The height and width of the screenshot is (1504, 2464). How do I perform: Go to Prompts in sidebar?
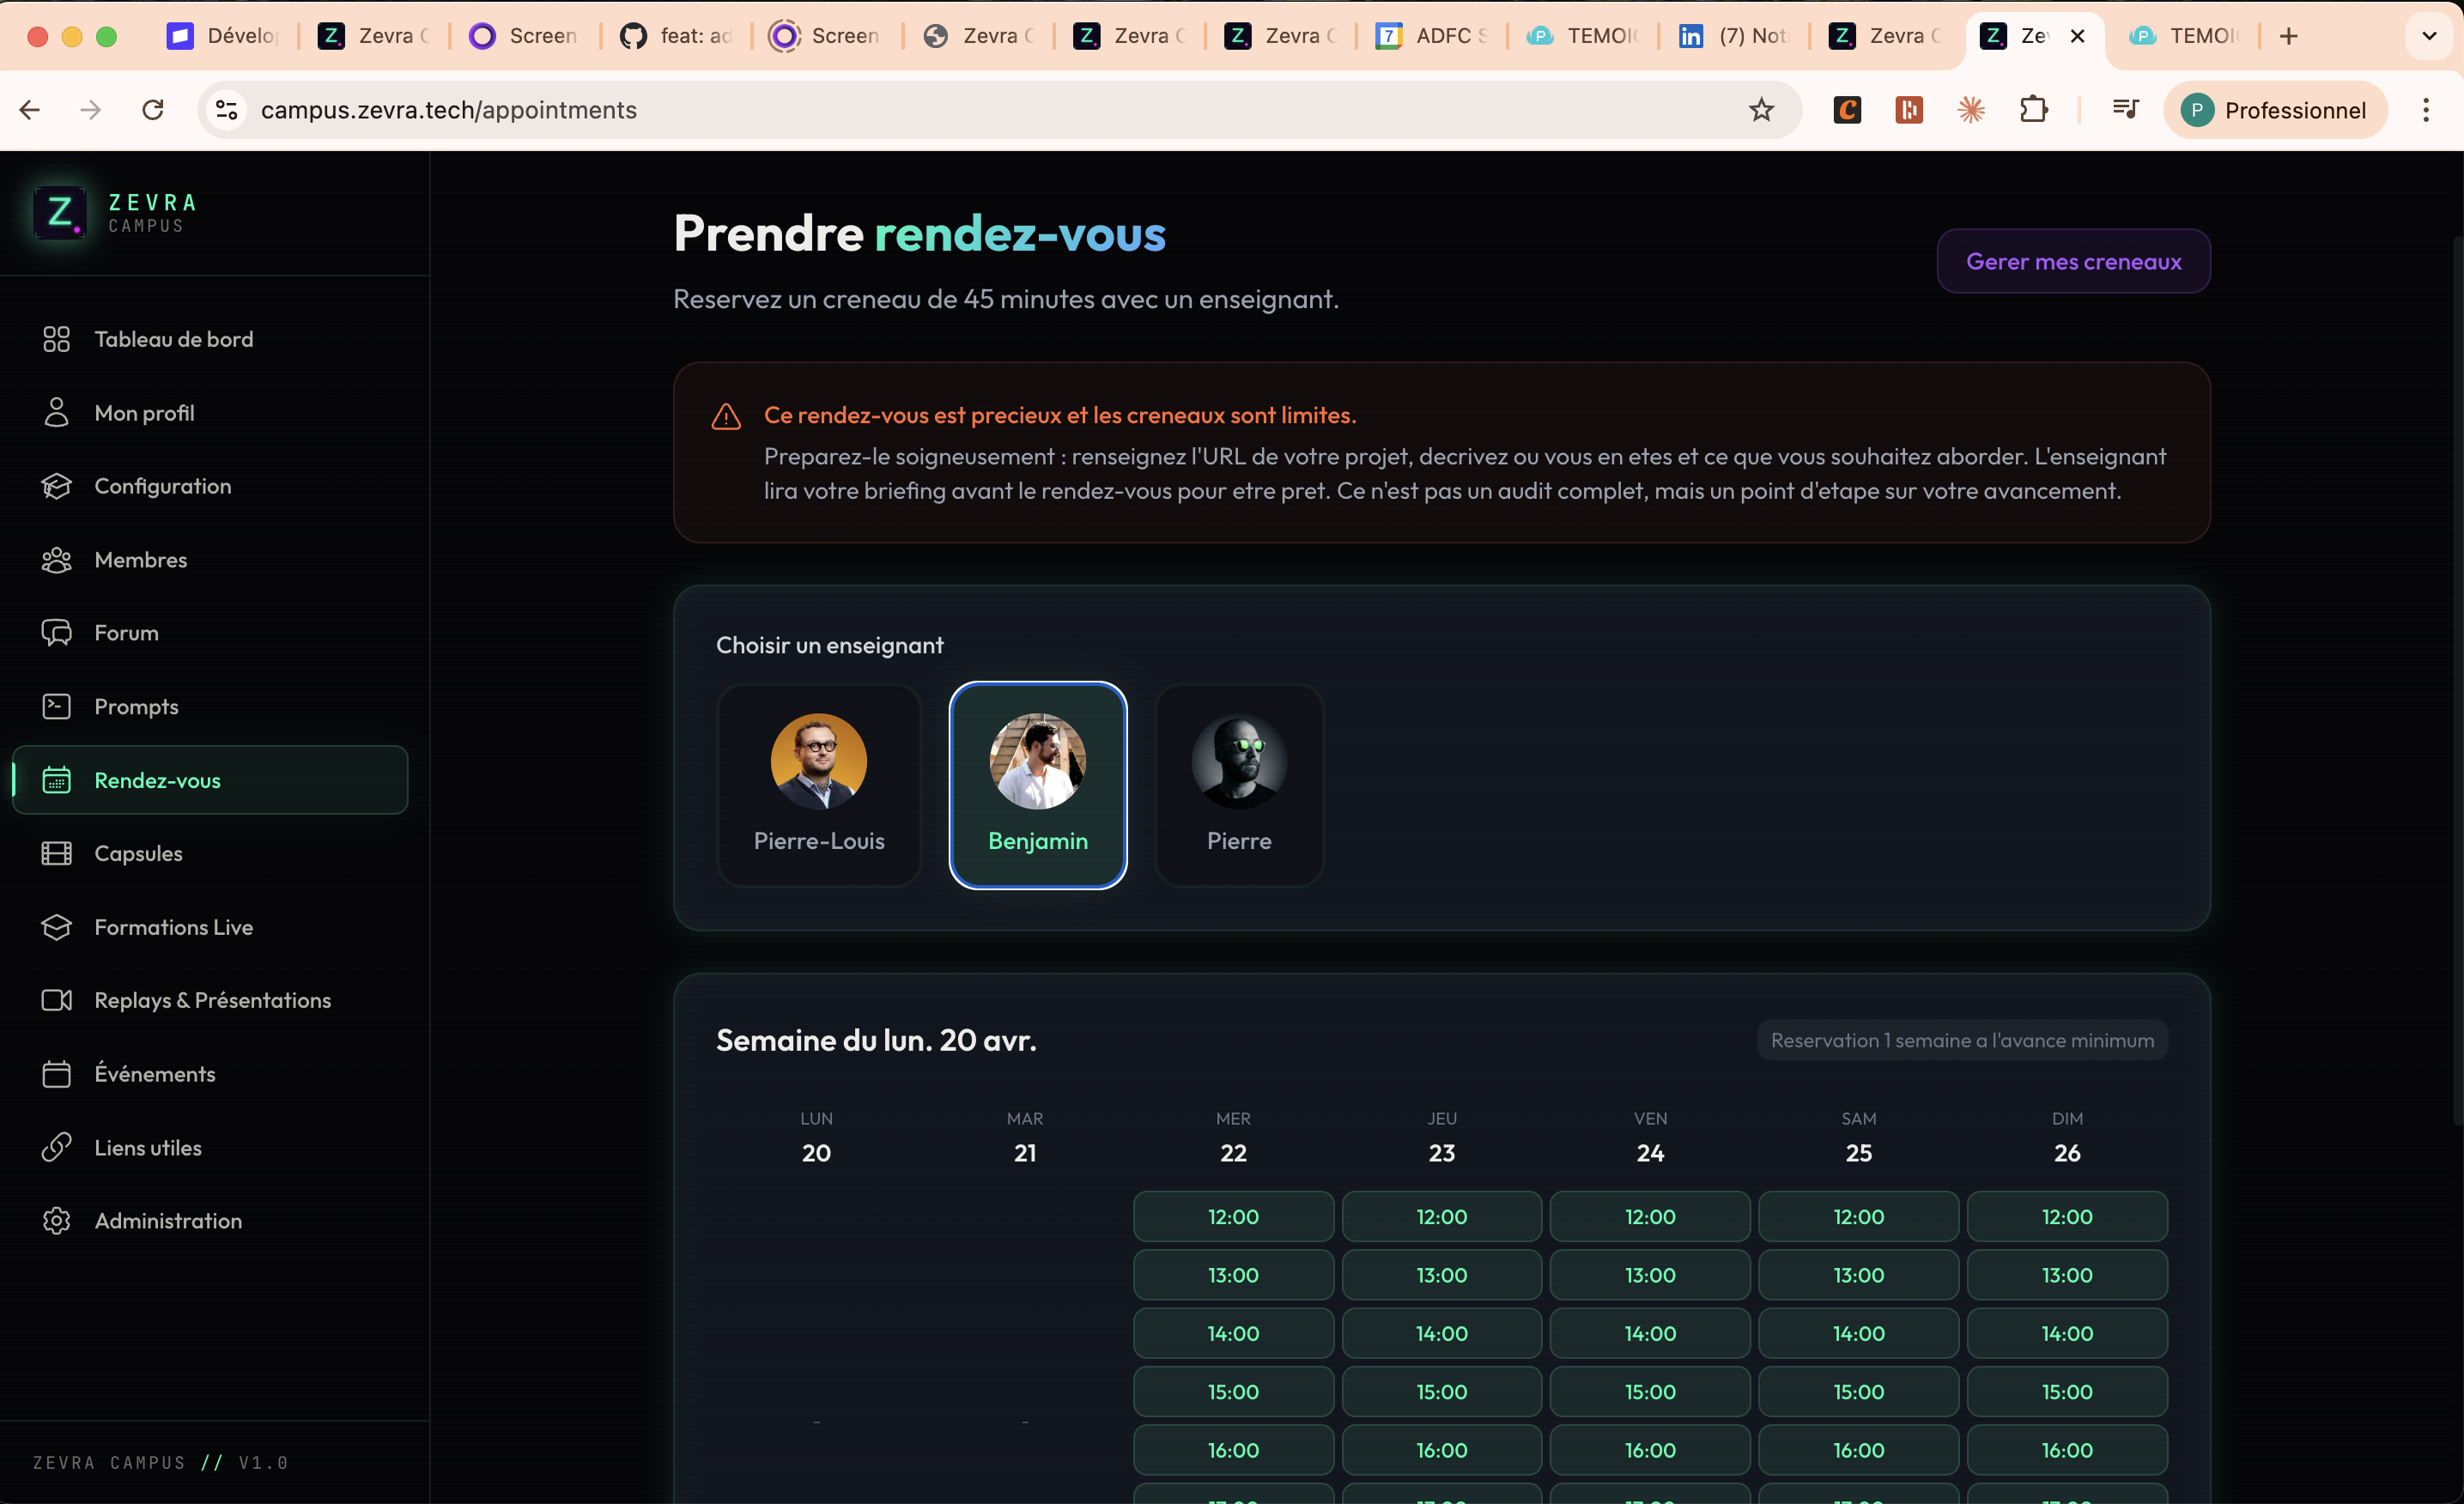[x=136, y=707]
